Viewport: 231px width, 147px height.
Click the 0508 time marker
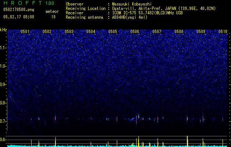(x=179, y=32)
